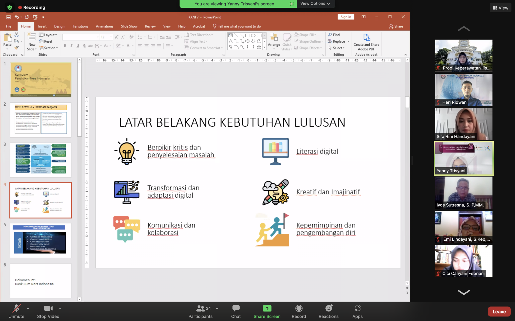Show next participants with down chevron

coord(464,292)
